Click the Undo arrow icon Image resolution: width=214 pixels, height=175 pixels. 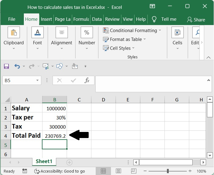[17, 66]
